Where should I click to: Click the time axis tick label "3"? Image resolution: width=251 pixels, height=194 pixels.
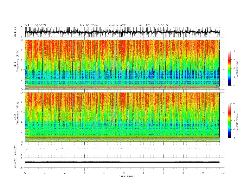pos(84,173)
